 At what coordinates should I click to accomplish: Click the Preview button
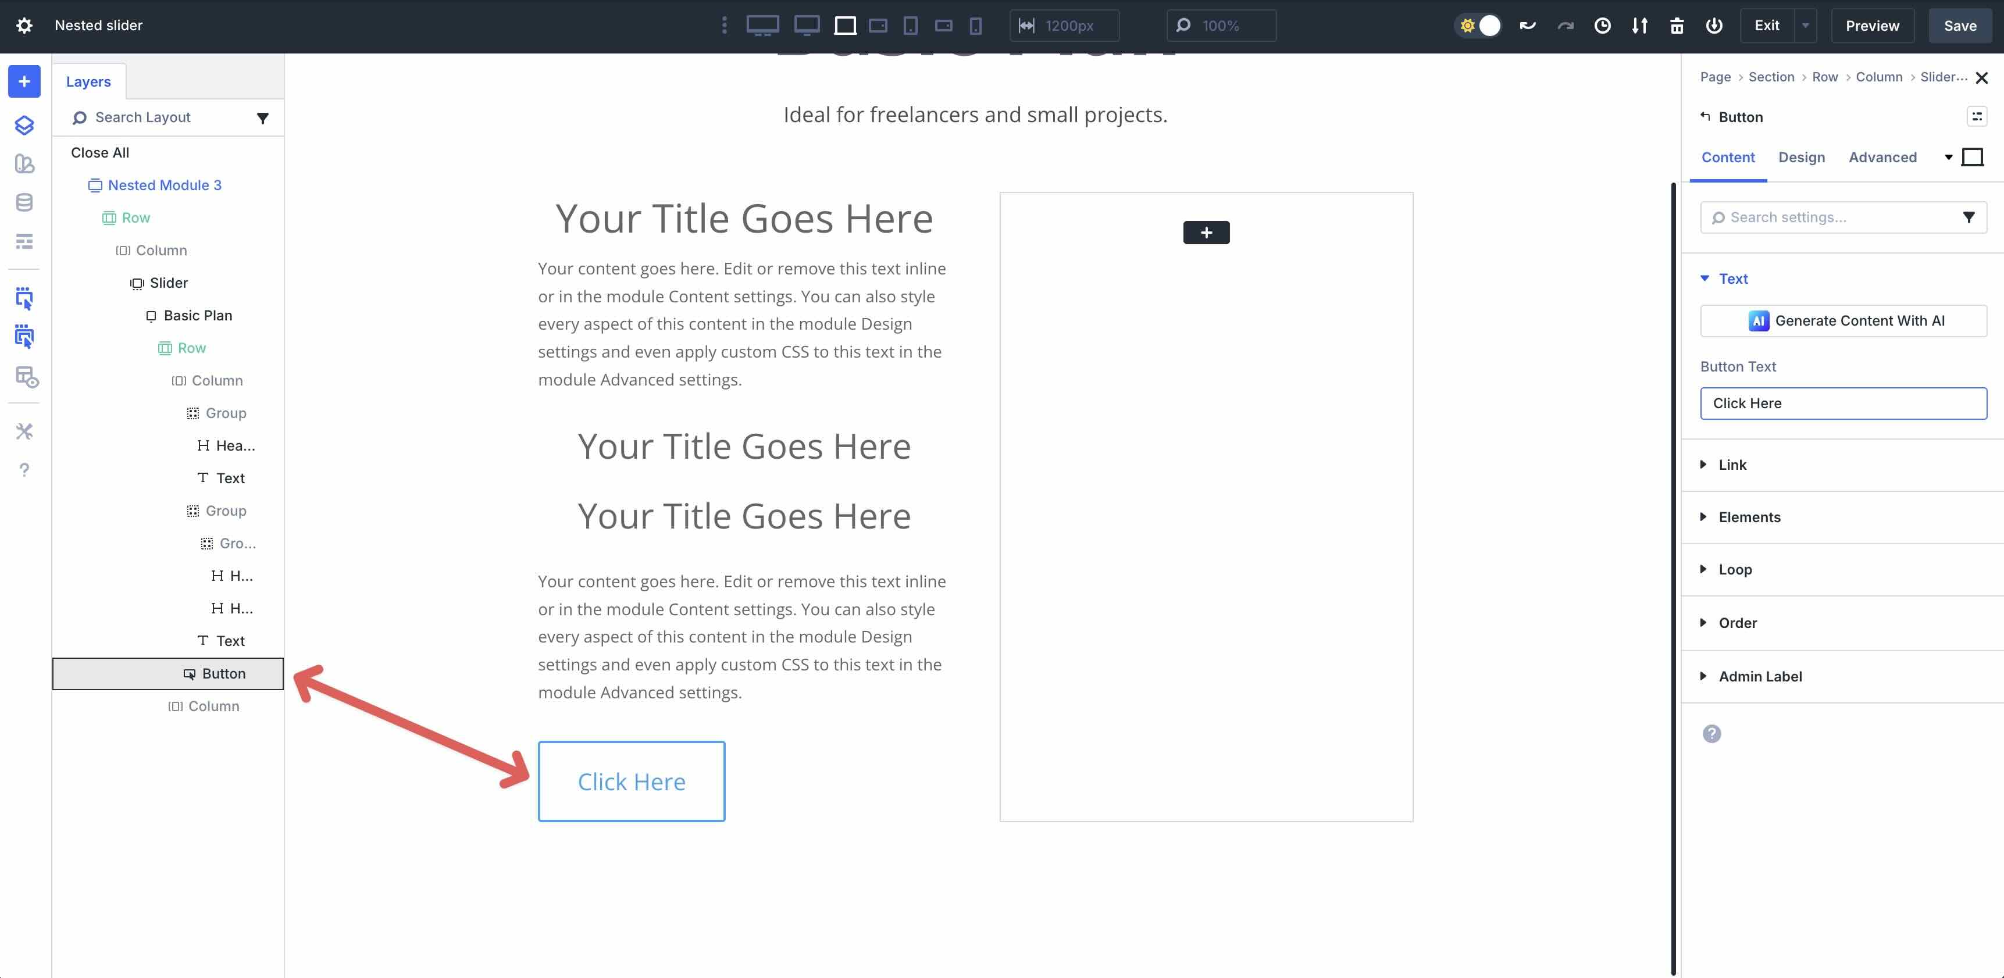point(1872,25)
